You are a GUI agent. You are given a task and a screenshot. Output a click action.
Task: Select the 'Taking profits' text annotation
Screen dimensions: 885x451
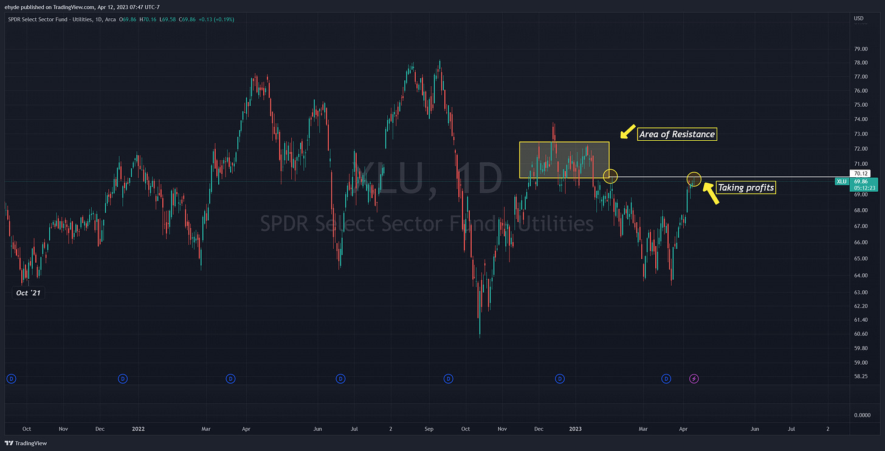click(x=746, y=188)
